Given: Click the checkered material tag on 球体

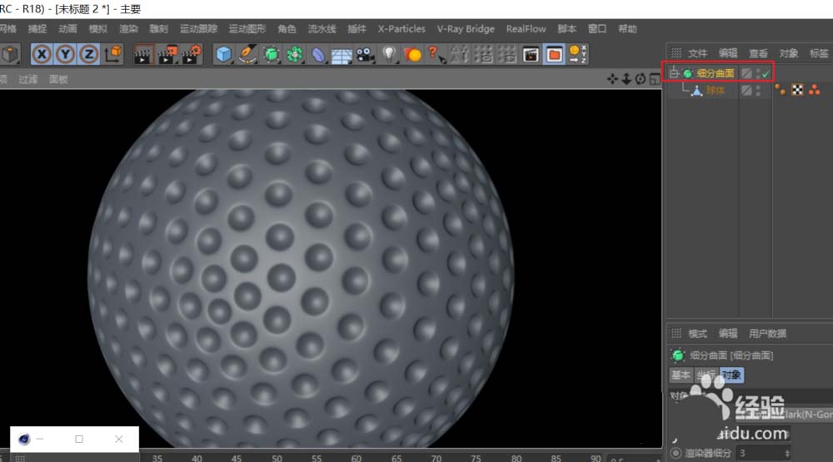Looking at the screenshot, I should pos(797,90).
